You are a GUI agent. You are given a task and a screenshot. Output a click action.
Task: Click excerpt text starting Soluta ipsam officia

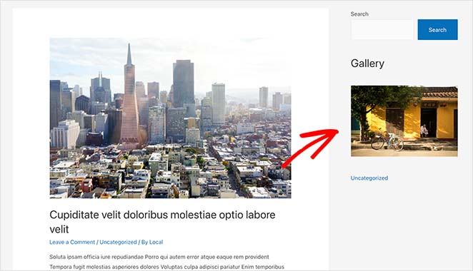click(159, 257)
